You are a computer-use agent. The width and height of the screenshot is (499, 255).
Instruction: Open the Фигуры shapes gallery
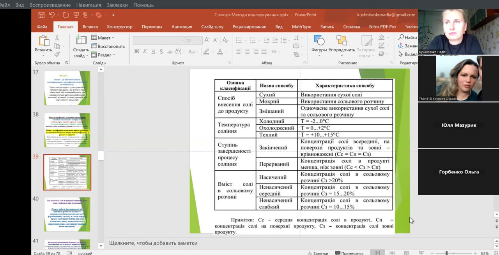[x=319, y=44]
